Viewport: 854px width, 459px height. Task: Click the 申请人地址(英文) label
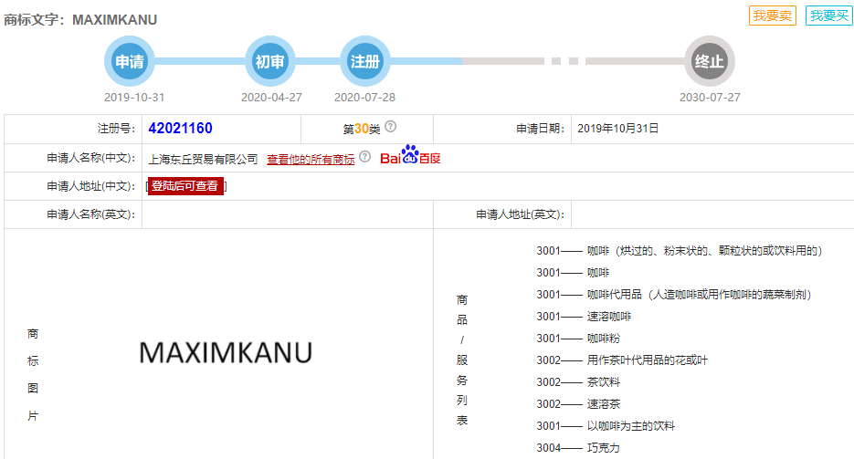pos(520,214)
